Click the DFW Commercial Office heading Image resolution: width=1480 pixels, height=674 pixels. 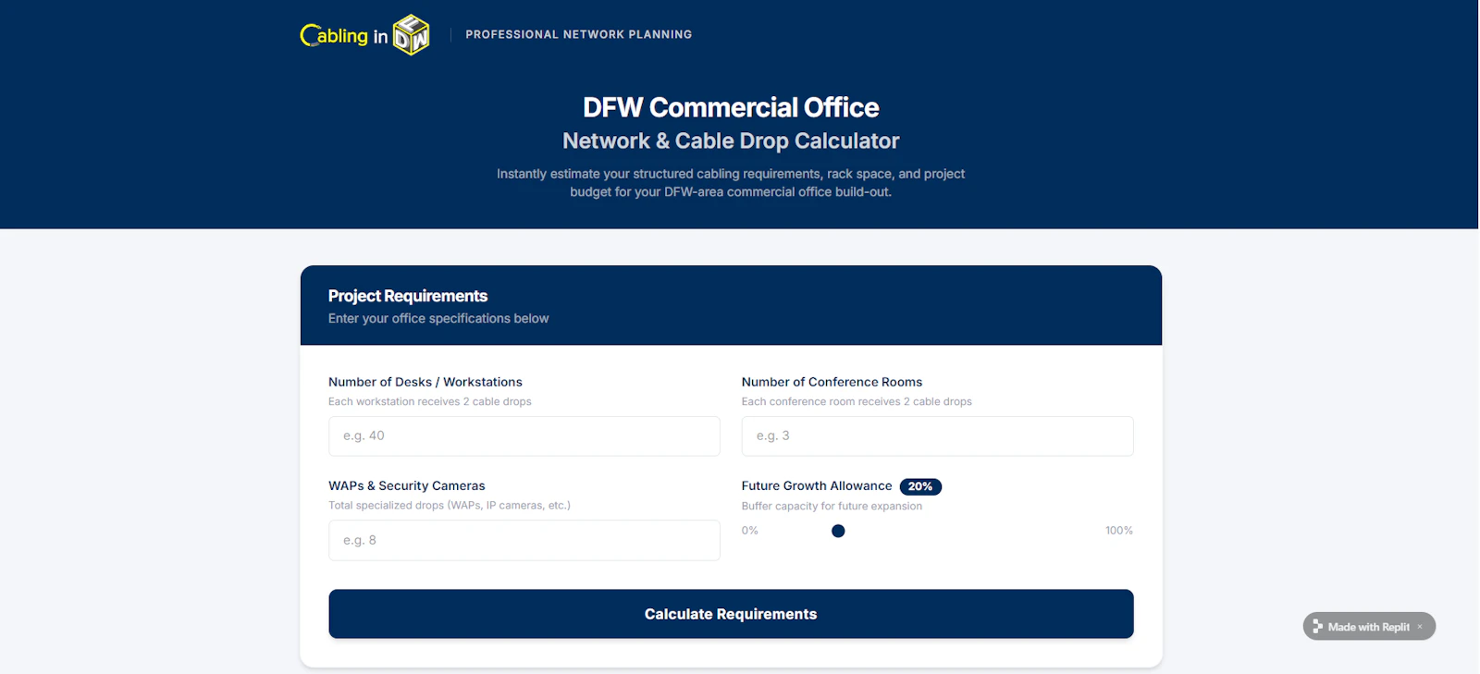click(x=731, y=107)
